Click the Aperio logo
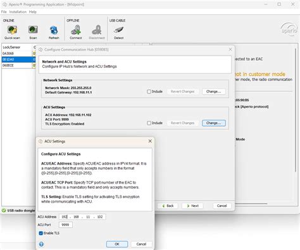This screenshot has height=250, width=300. [289, 30]
